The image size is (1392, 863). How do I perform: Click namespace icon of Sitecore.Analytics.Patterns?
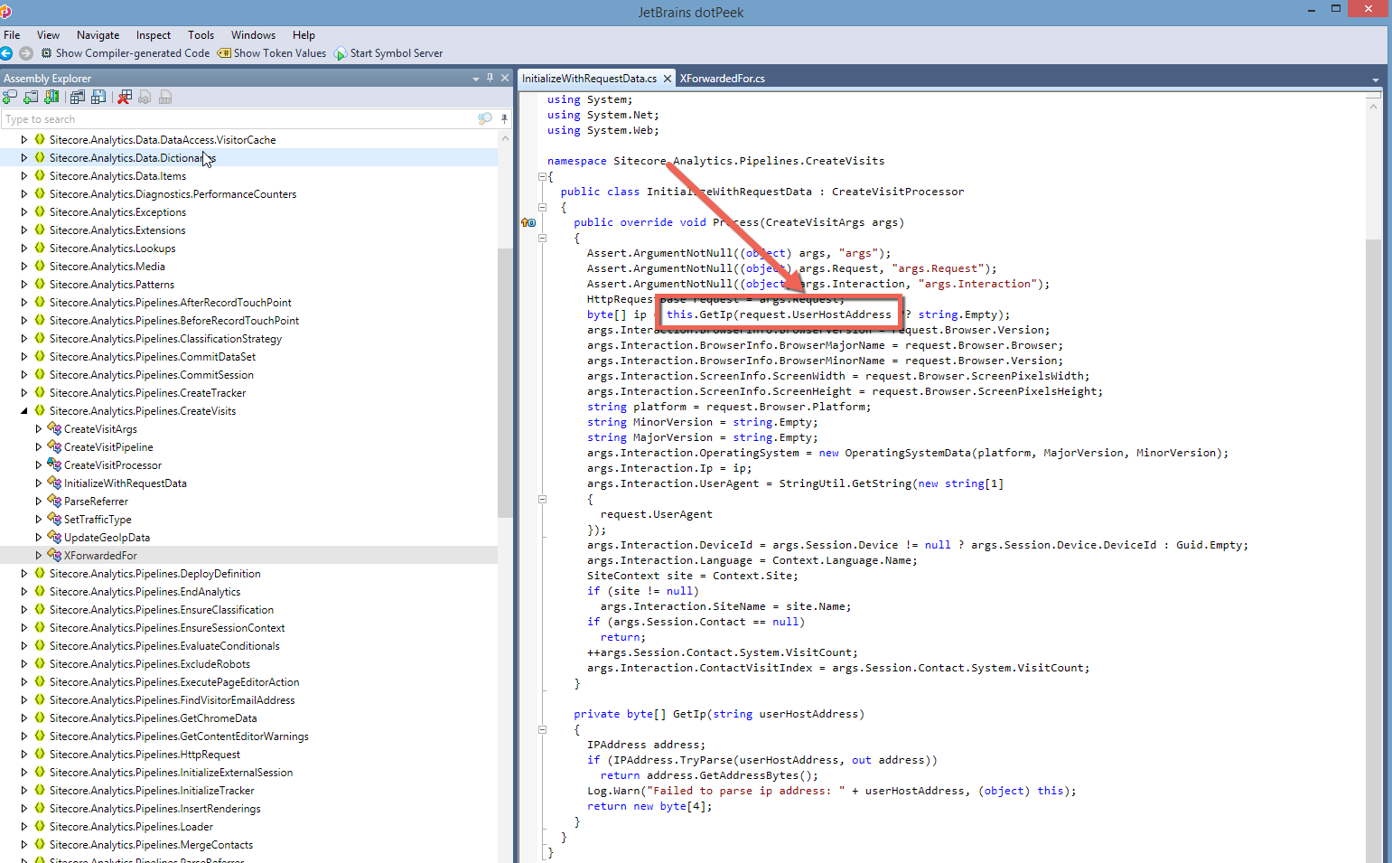(x=40, y=284)
